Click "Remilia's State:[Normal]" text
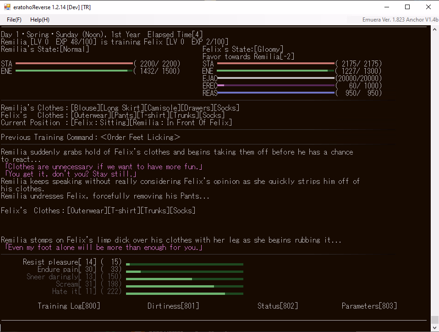This screenshot has width=439, height=332. 45,50
